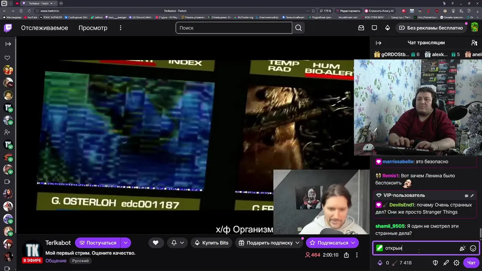Open chat settings gear icon
This screenshot has height=271, width=482.
(x=456, y=263)
